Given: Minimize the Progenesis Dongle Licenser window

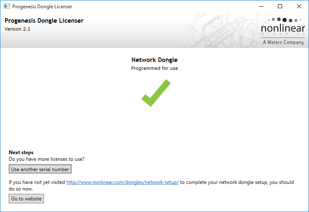Looking at the screenshot, I should [261, 6].
